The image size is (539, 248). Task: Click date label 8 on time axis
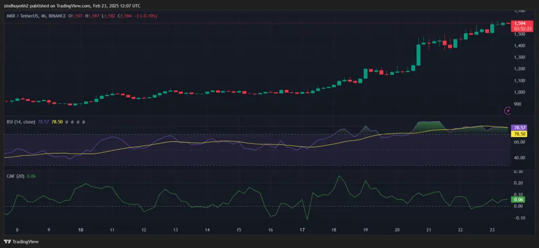tap(17, 230)
